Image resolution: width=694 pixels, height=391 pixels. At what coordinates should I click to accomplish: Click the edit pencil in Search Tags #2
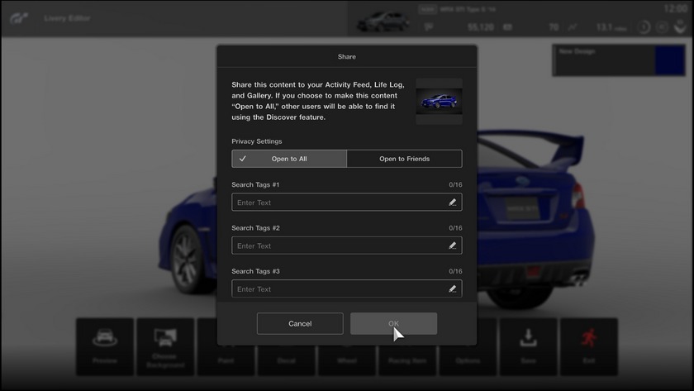[x=452, y=246]
